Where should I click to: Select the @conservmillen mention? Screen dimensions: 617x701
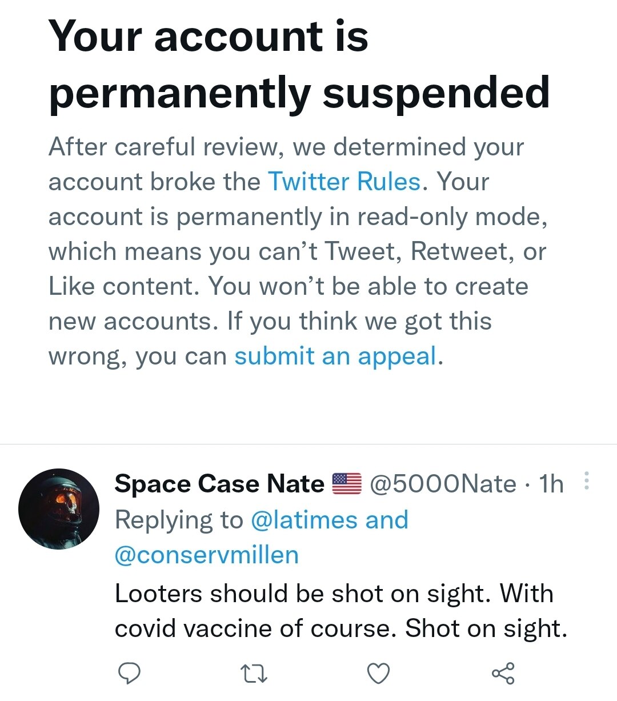click(206, 554)
